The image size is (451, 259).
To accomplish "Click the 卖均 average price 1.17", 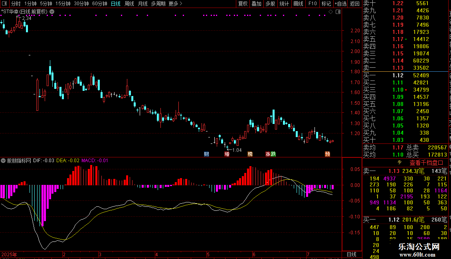I will point(398,147).
